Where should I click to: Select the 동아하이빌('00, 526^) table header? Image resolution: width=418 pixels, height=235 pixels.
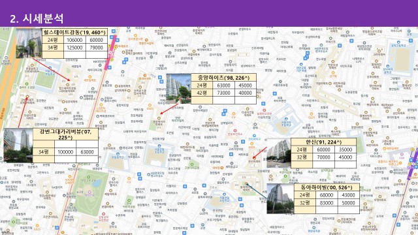(x=327, y=187)
